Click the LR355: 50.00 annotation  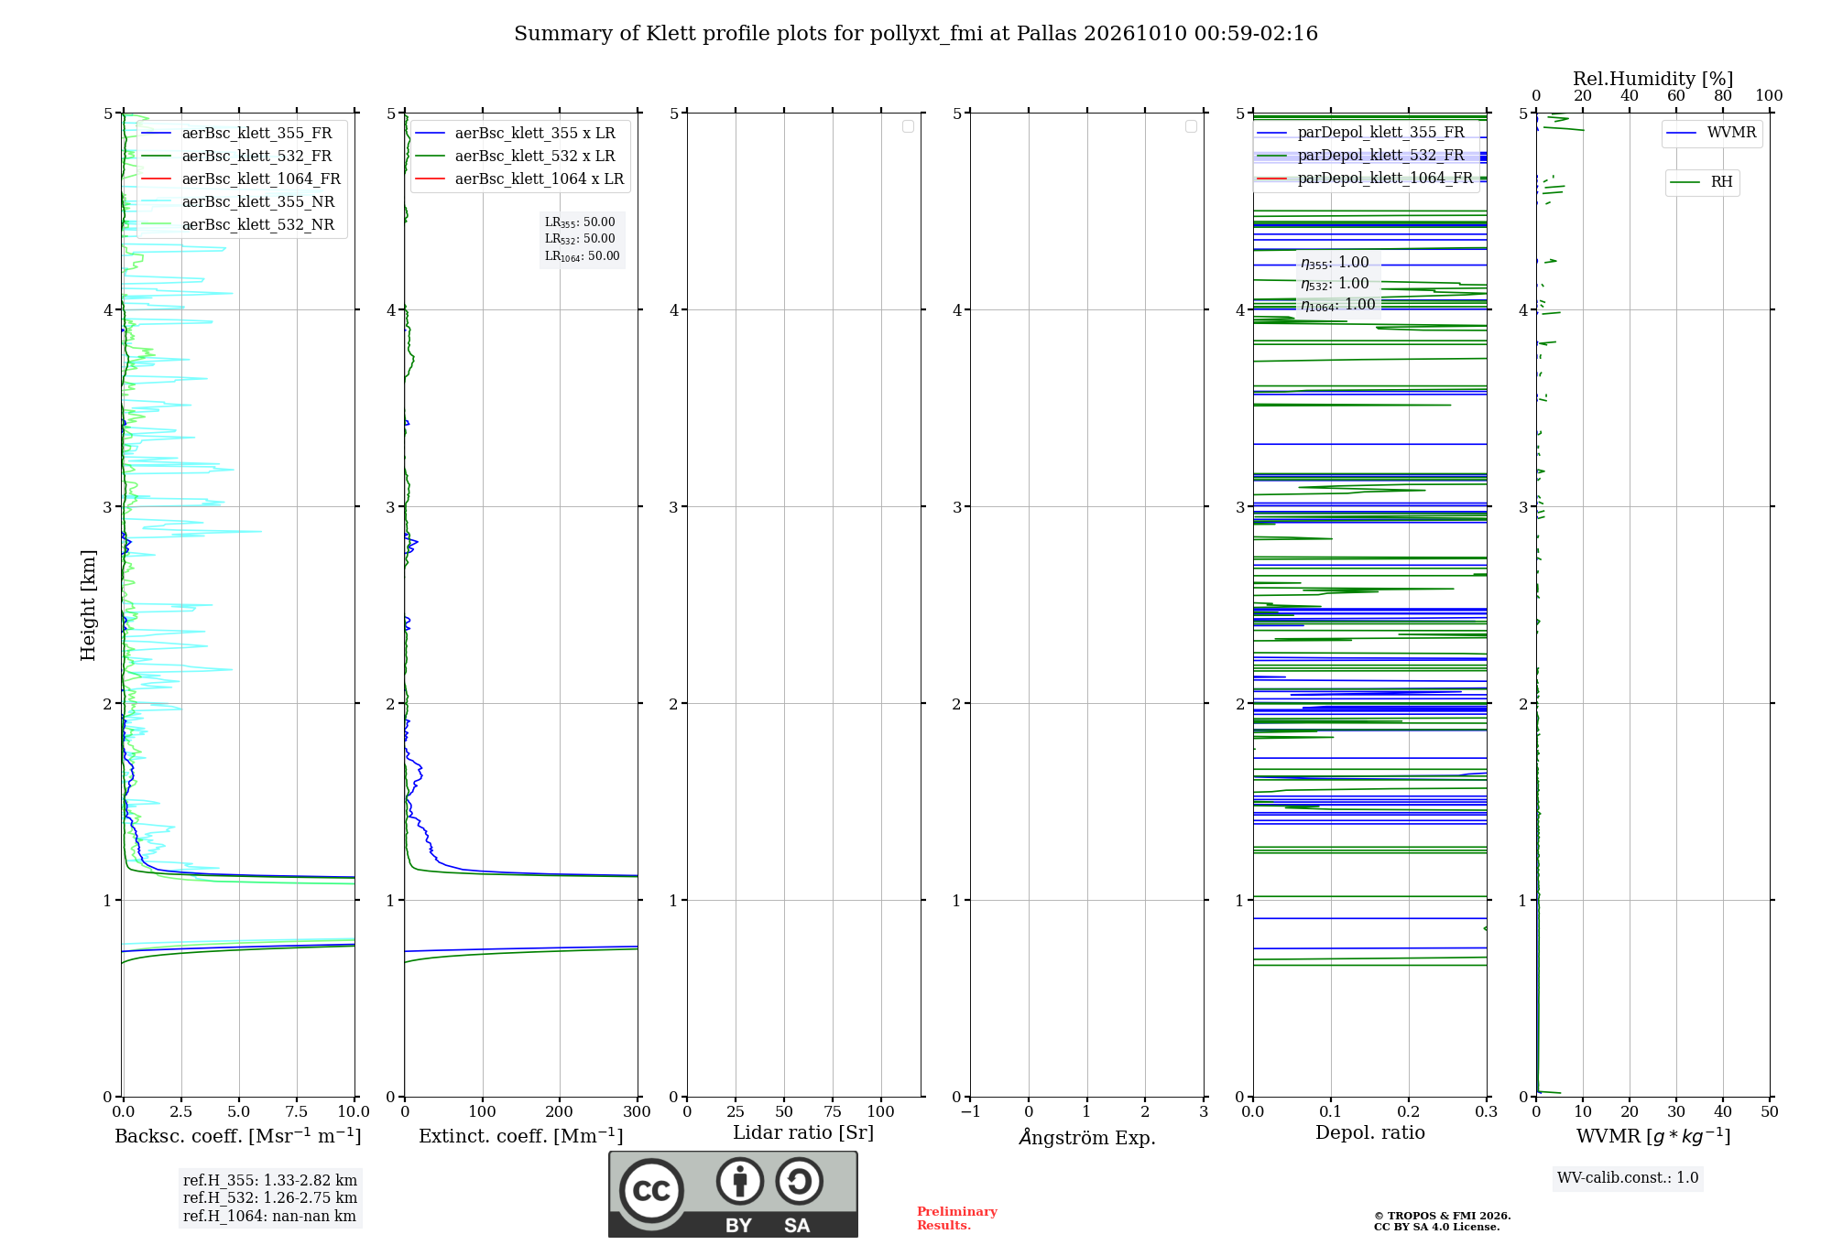tap(580, 222)
